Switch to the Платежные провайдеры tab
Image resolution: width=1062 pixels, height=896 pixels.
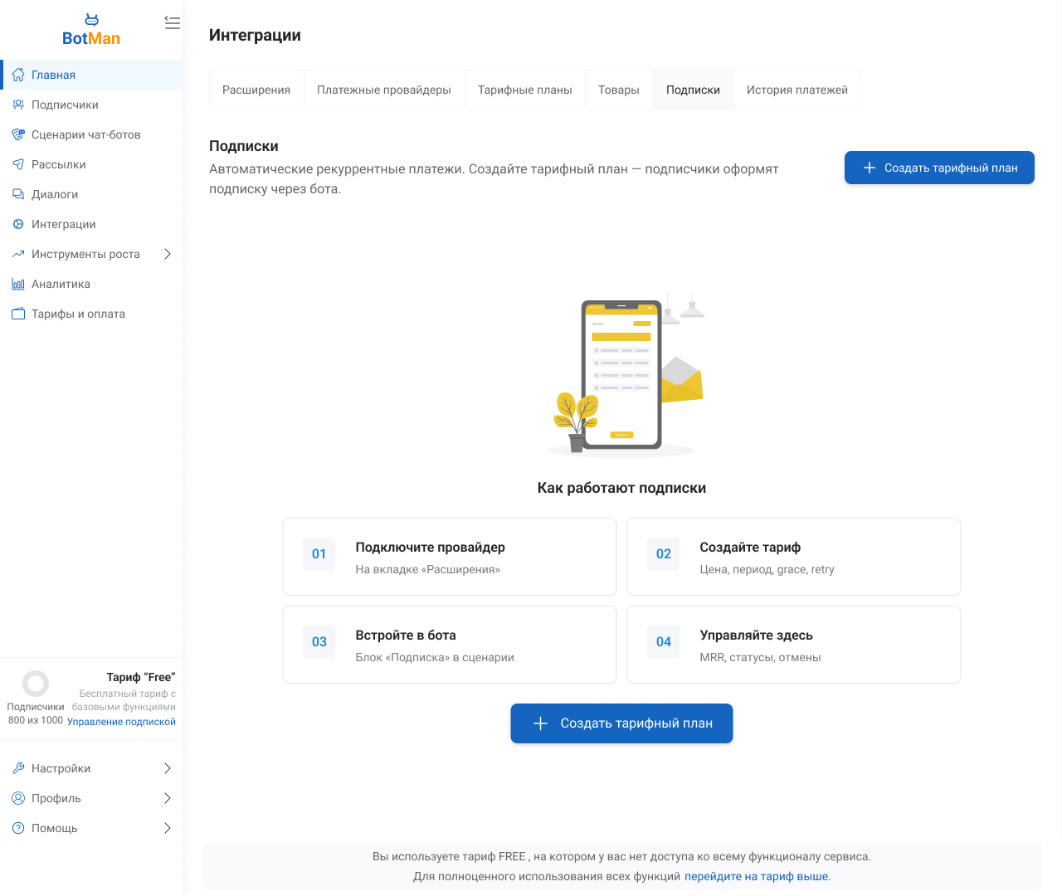click(383, 90)
